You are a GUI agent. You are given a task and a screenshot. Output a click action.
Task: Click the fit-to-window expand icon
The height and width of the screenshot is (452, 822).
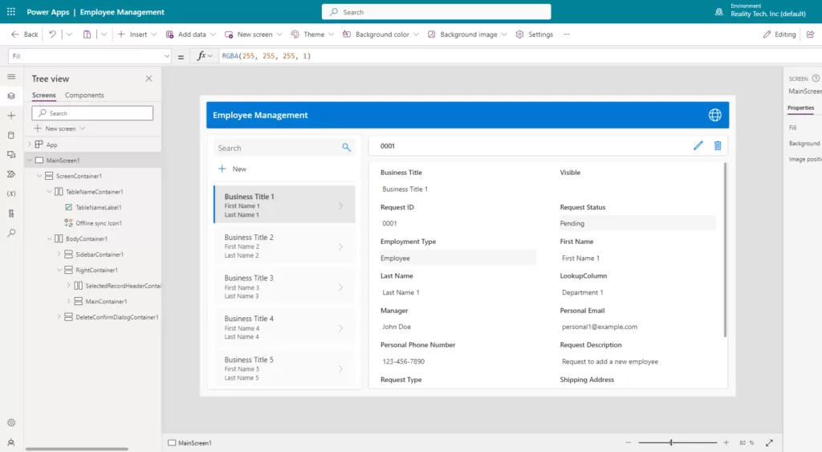pos(769,442)
